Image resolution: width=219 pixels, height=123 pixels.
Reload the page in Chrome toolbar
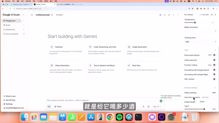tap(10, 9)
